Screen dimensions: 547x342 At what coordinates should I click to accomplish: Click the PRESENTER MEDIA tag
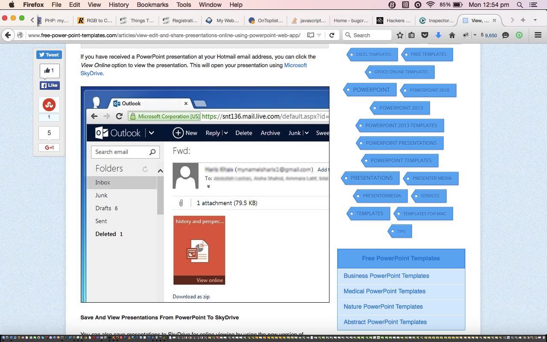[x=431, y=178]
